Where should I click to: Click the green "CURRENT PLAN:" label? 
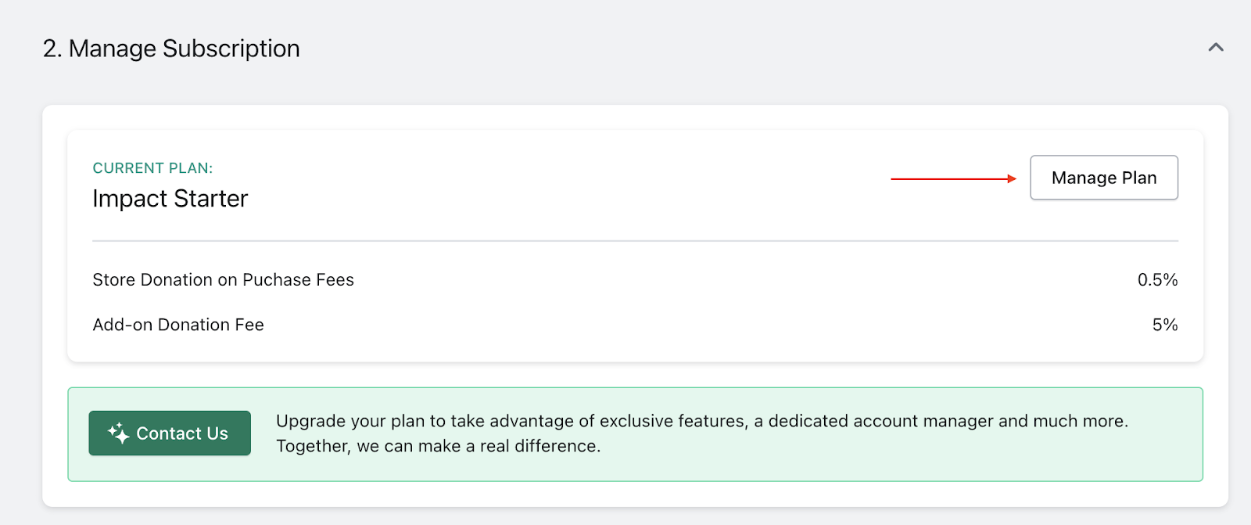click(152, 168)
